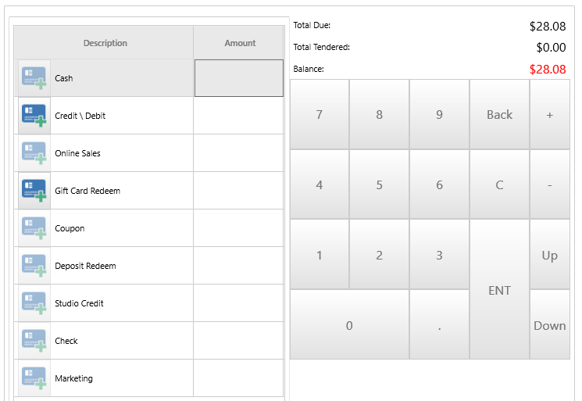The height and width of the screenshot is (401, 582).
Task: Tap the 0 key on keypad
Action: [349, 325]
